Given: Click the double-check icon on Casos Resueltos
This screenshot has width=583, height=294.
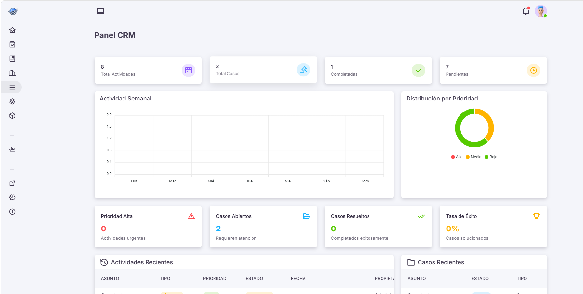Looking at the screenshot, I should [421, 216].
